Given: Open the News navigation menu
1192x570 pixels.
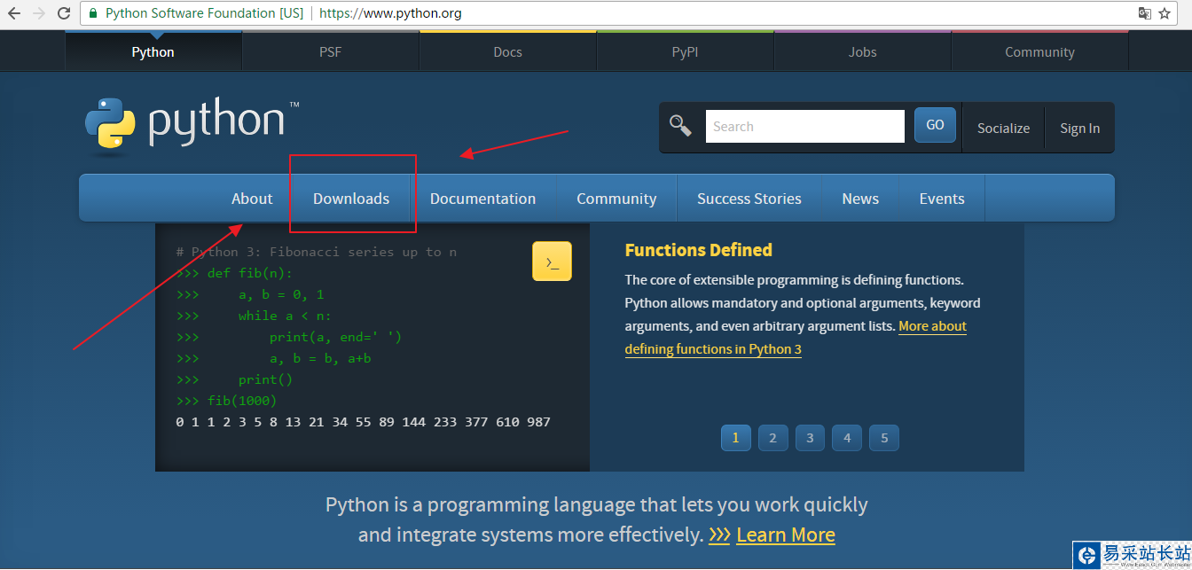Looking at the screenshot, I should click(860, 199).
